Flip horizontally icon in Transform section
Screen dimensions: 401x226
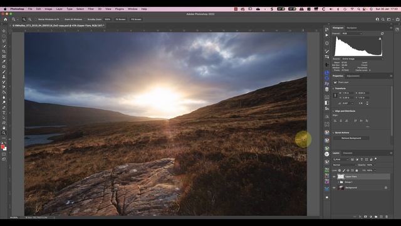click(361, 103)
